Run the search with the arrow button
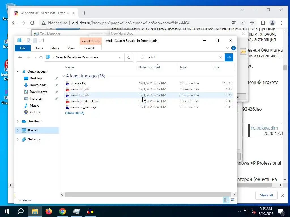Image resolution: width=290 pixels, height=217 pixels. 229,57
